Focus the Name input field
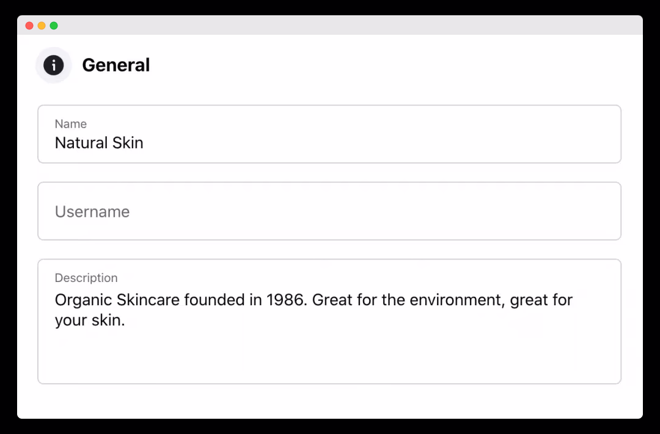This screenshot has width=660, height=434. tap(329, 134)
